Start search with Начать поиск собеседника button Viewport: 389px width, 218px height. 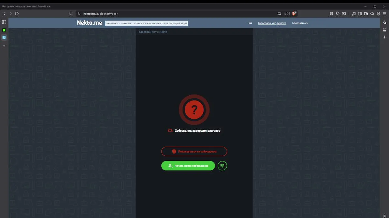click(x=188, y=166)
